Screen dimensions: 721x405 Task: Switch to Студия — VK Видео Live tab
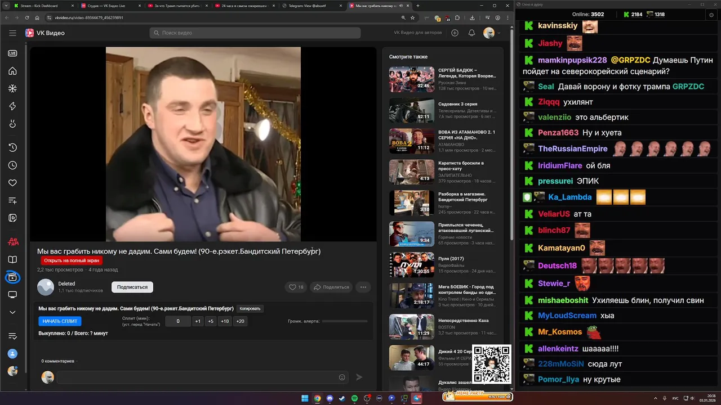tap(110, 6)
